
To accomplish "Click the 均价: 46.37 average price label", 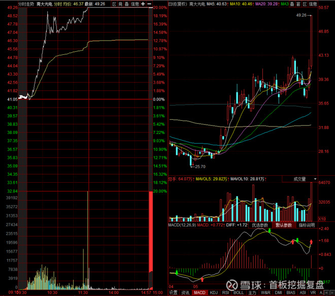I will click(x=73, y=4).
